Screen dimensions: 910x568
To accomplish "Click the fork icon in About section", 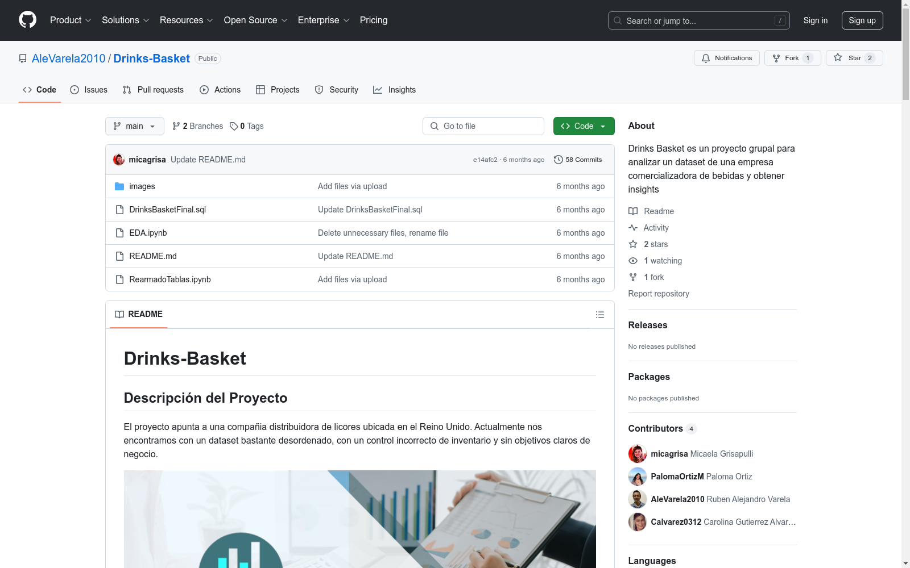I will point(633,277).
